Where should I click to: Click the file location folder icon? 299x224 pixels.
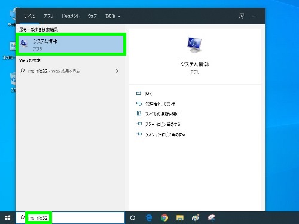(x=139, y=113)
